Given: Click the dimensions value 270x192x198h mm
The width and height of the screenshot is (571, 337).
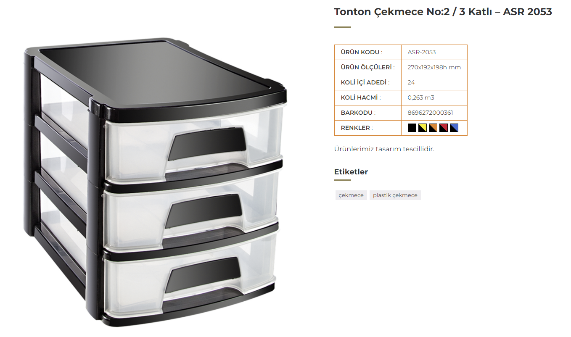Looking at the screenshot, I should [x=434, y=67].
